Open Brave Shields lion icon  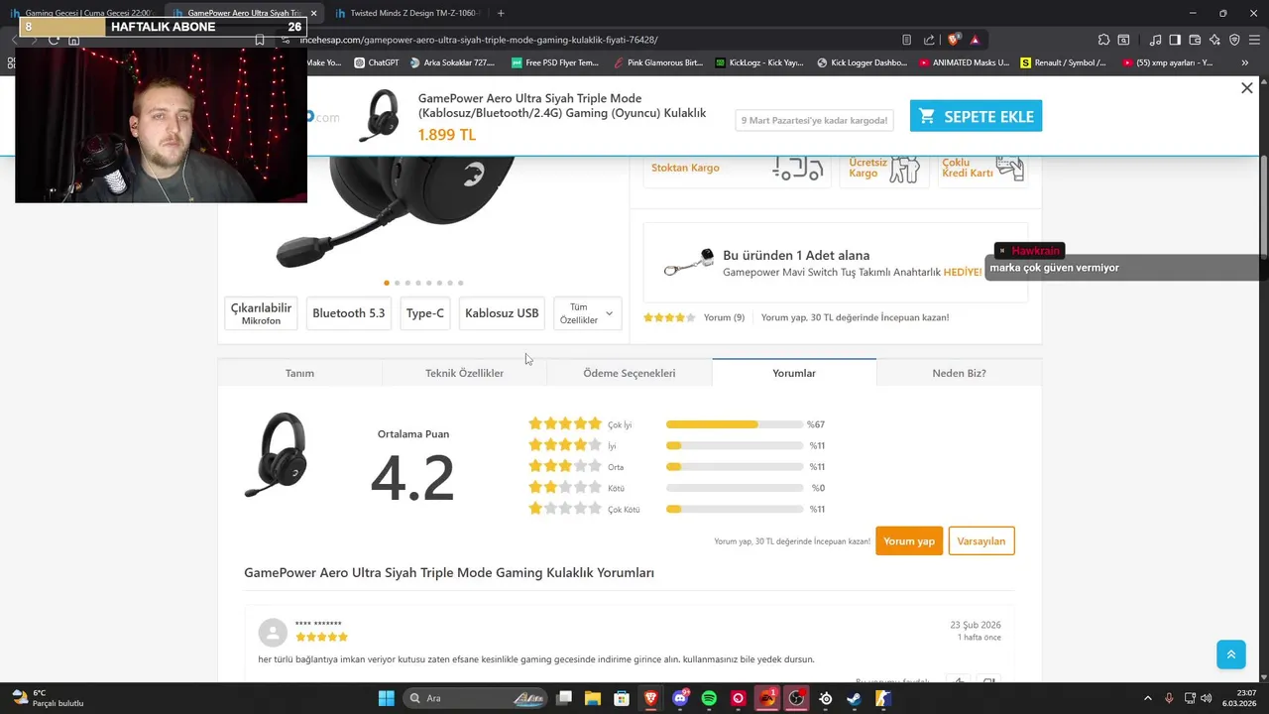pyautogui.click(x=954, y=40)
